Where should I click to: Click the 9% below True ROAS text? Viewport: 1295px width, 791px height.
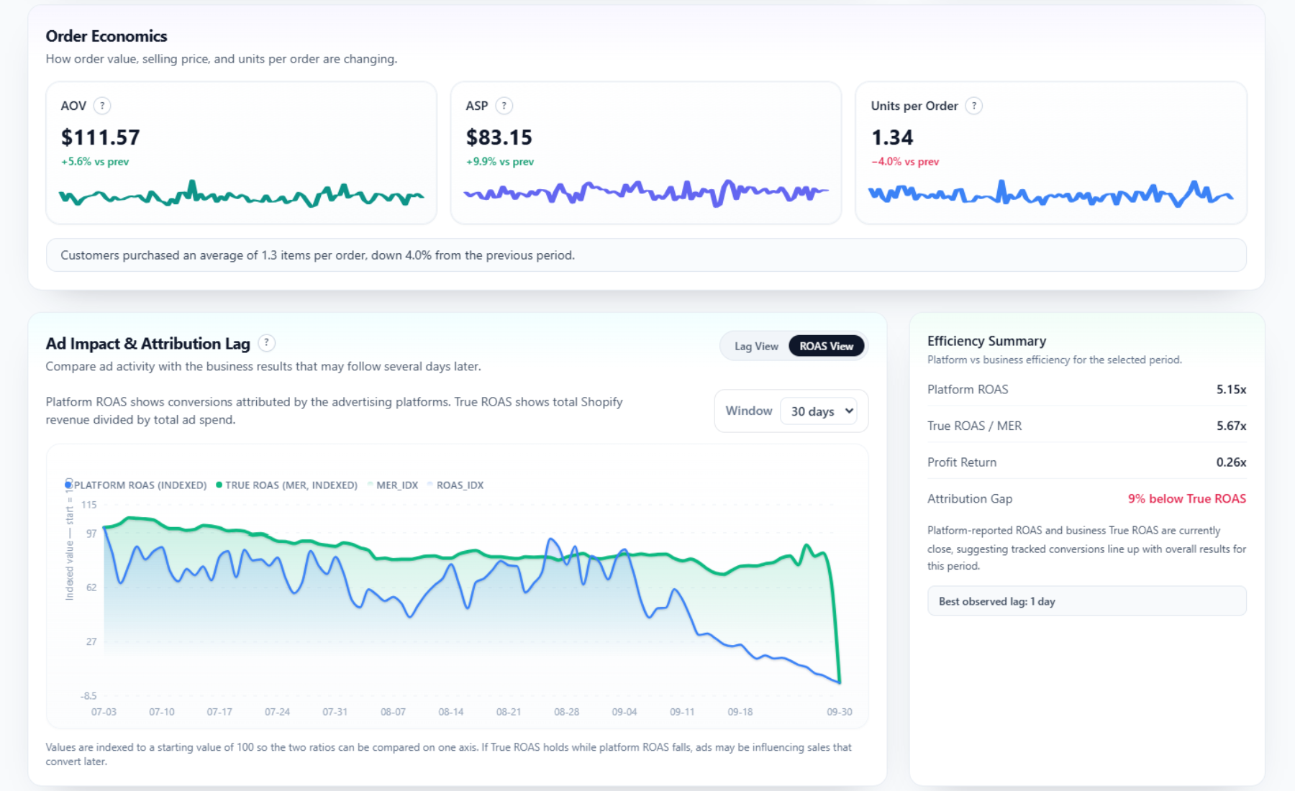coord(1187,498)
